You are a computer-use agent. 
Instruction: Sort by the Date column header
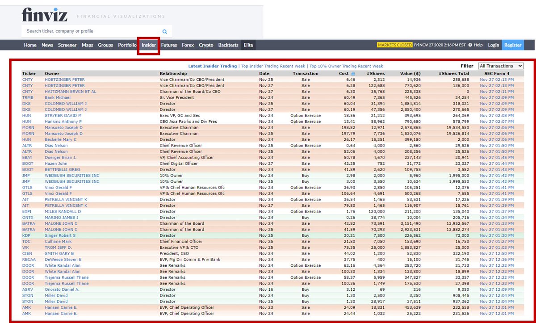264,73
